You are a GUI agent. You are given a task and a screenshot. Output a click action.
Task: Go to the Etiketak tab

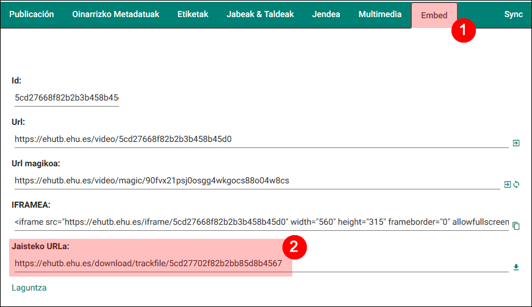(193, 15)
